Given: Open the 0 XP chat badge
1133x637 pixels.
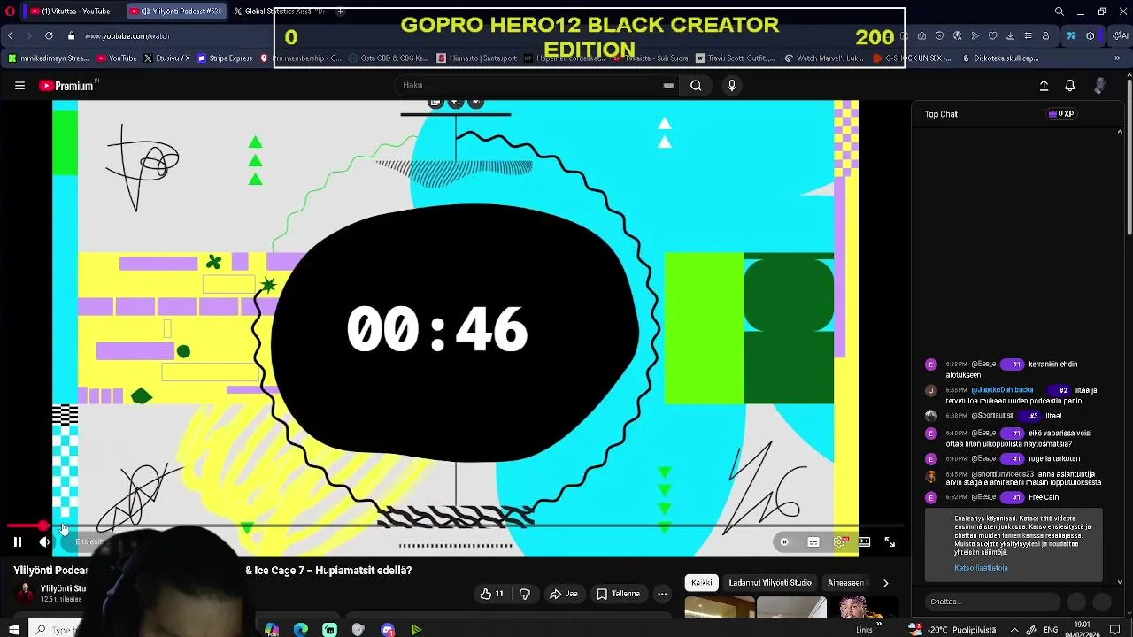Looking at the screenshot, I should pyautogui.click(x=1061, y=114).
